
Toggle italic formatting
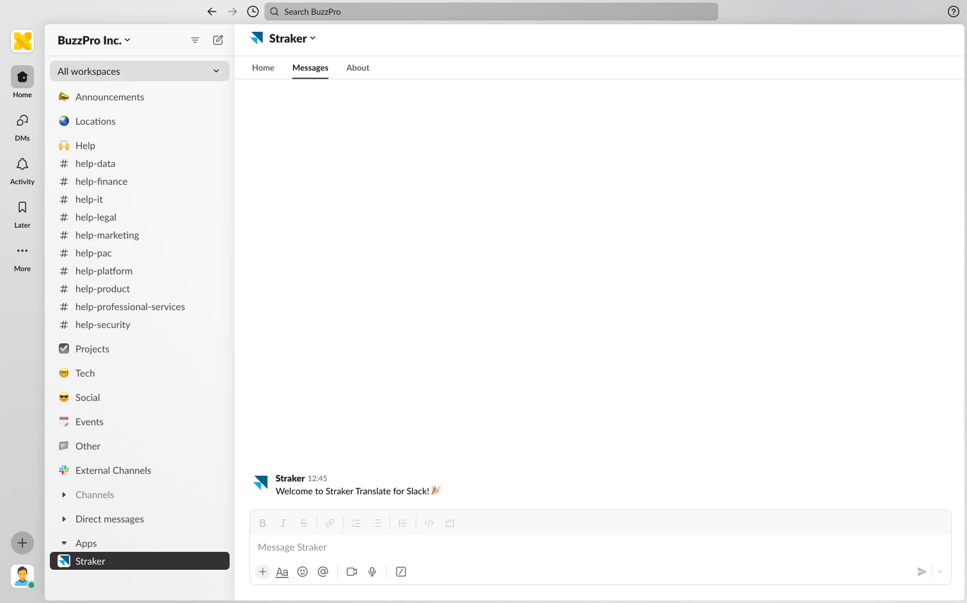tap(283, 523)
